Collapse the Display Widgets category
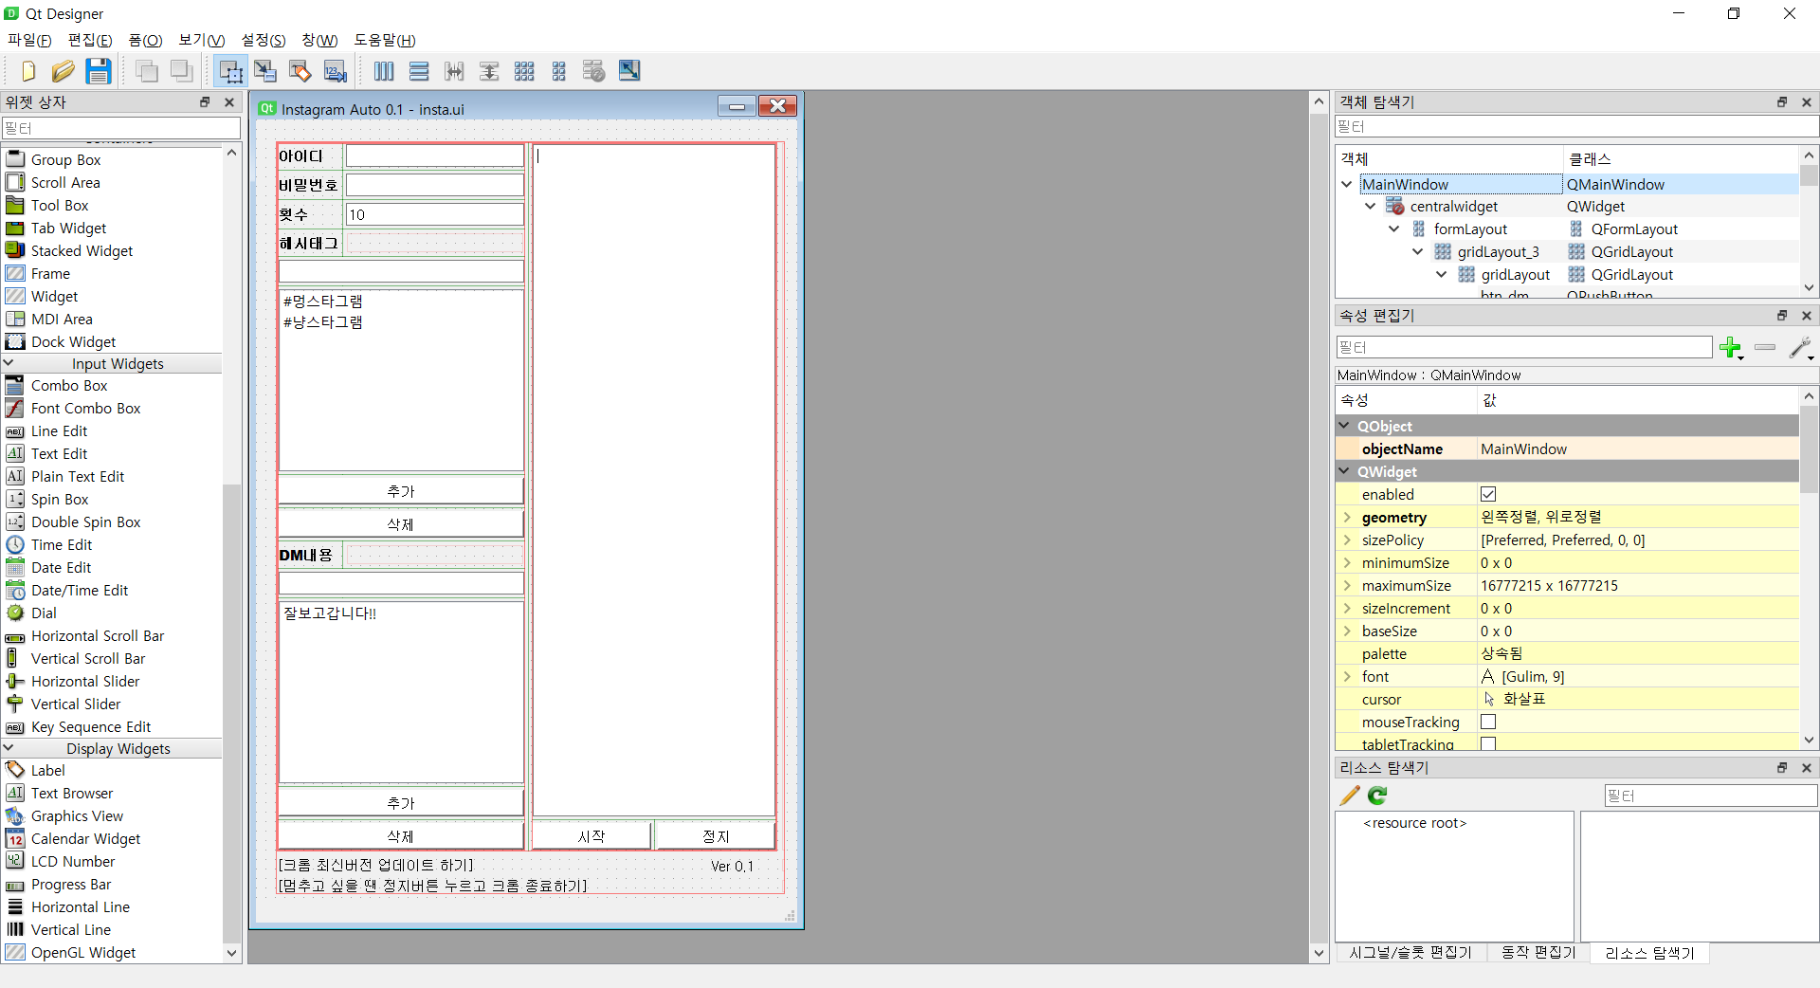The image size is (1820, 988). point(9,748)
